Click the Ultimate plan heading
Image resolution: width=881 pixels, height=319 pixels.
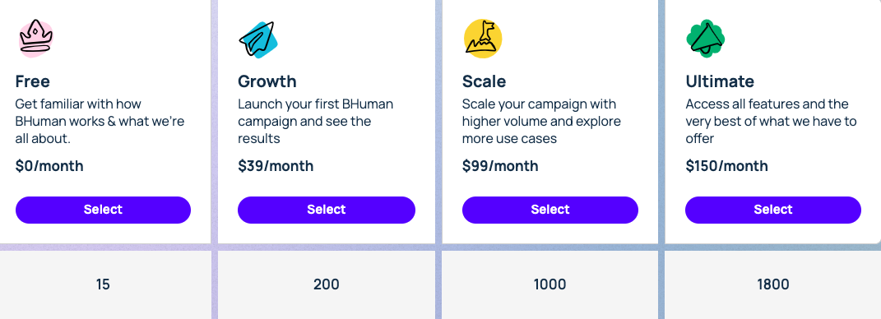click(x=720, y=81)
